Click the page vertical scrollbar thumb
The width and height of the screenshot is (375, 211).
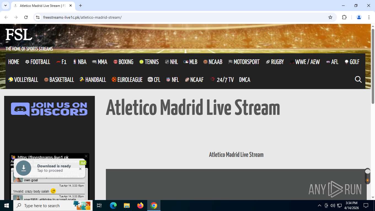(373, 66)
